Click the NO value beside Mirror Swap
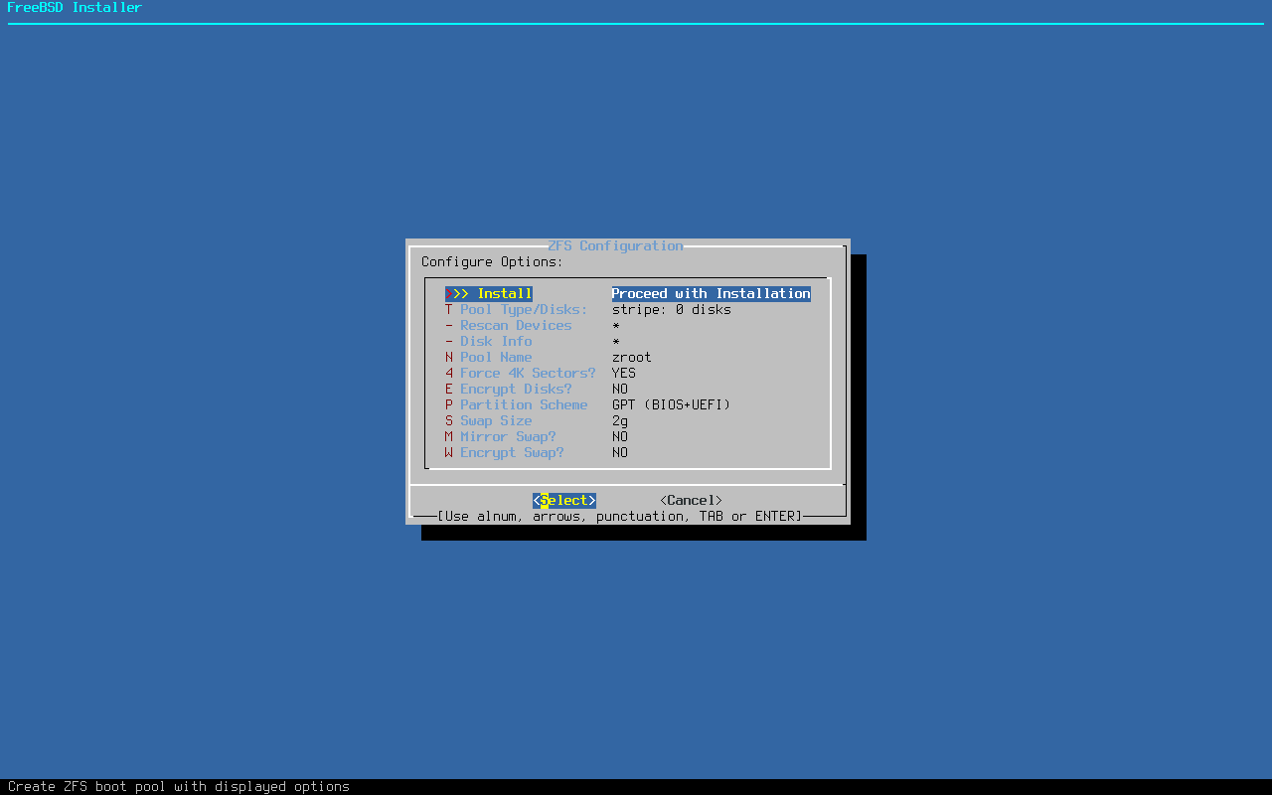The width and height of the screenshot is (1272, 795). 620,436
